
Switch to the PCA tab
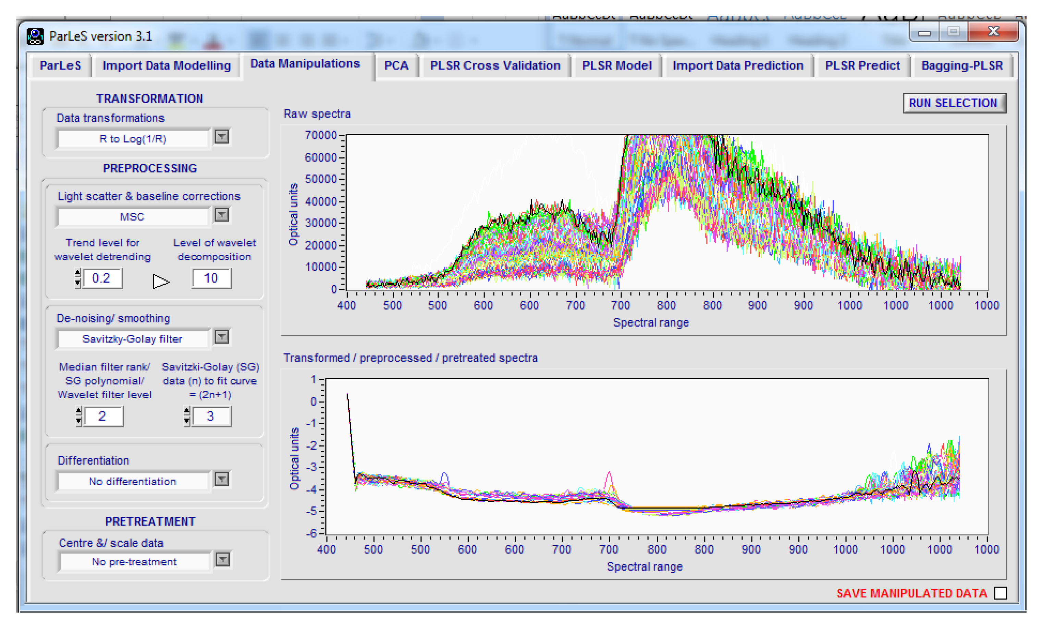pos(396,65)
